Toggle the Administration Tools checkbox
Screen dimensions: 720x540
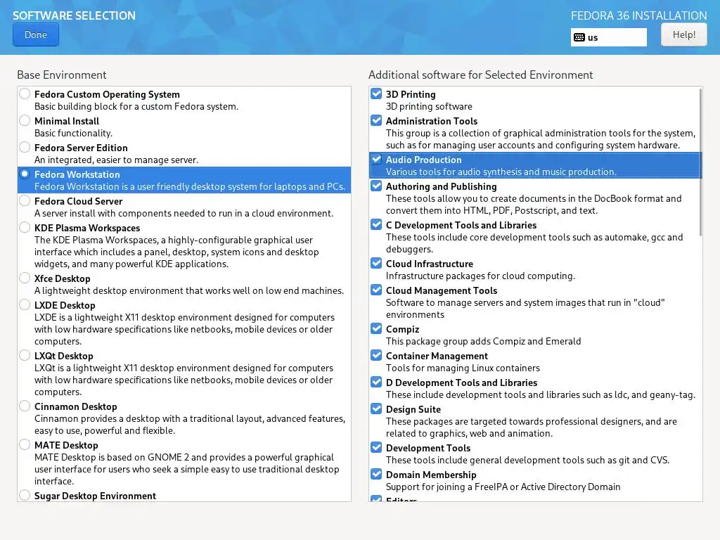pos(376,120)
